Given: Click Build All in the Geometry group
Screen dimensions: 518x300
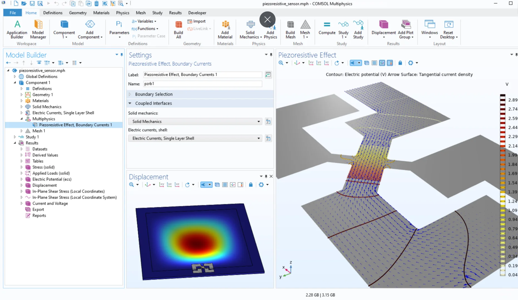Looking at the screenshot, I should click(178, 29).
